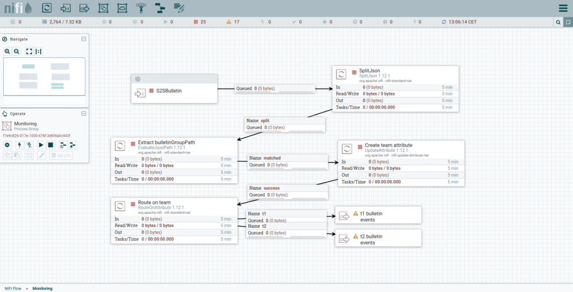Screen dimensions: 573x292
Task: Select the S2SBulletin input port
Action: coord(175,89)
